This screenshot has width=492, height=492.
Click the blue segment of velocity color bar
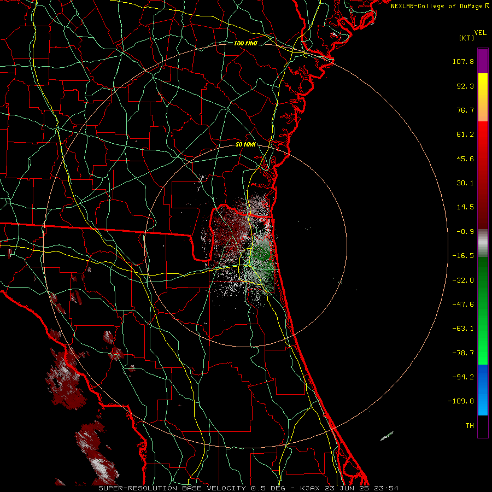point(483,390)
